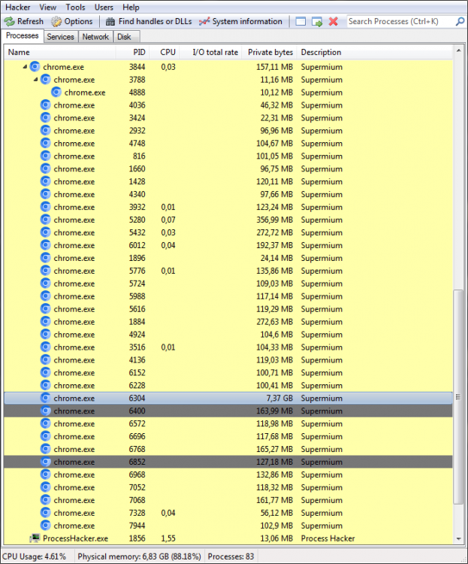Click the scrollbar down arrow
The image size is (468, 564).
coord(458,538)
